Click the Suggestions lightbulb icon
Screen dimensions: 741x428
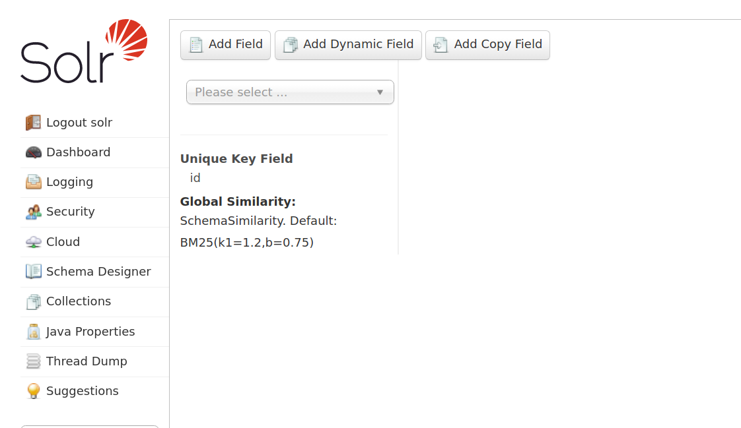click(34, 391)
